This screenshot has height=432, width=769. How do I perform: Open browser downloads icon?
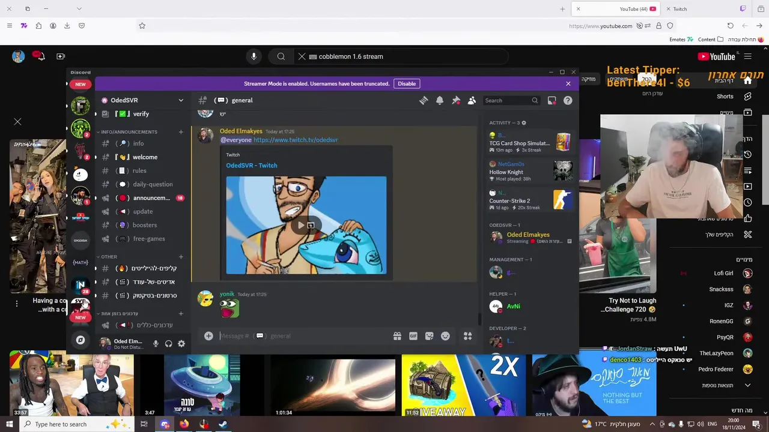coord(67,26)
